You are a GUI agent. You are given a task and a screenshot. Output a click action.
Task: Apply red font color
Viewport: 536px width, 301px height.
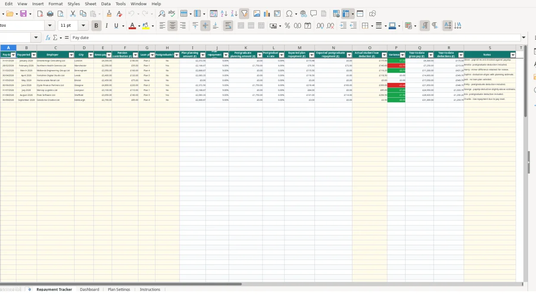point(132,26)
